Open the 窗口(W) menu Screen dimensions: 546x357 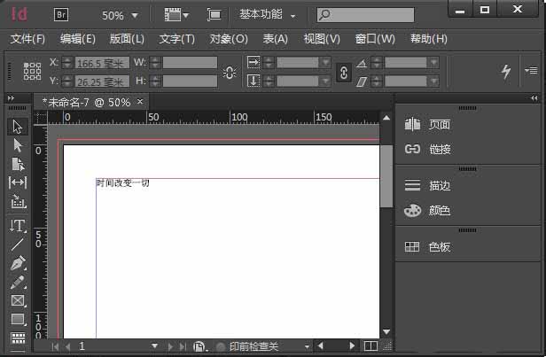tap(375, 39)
